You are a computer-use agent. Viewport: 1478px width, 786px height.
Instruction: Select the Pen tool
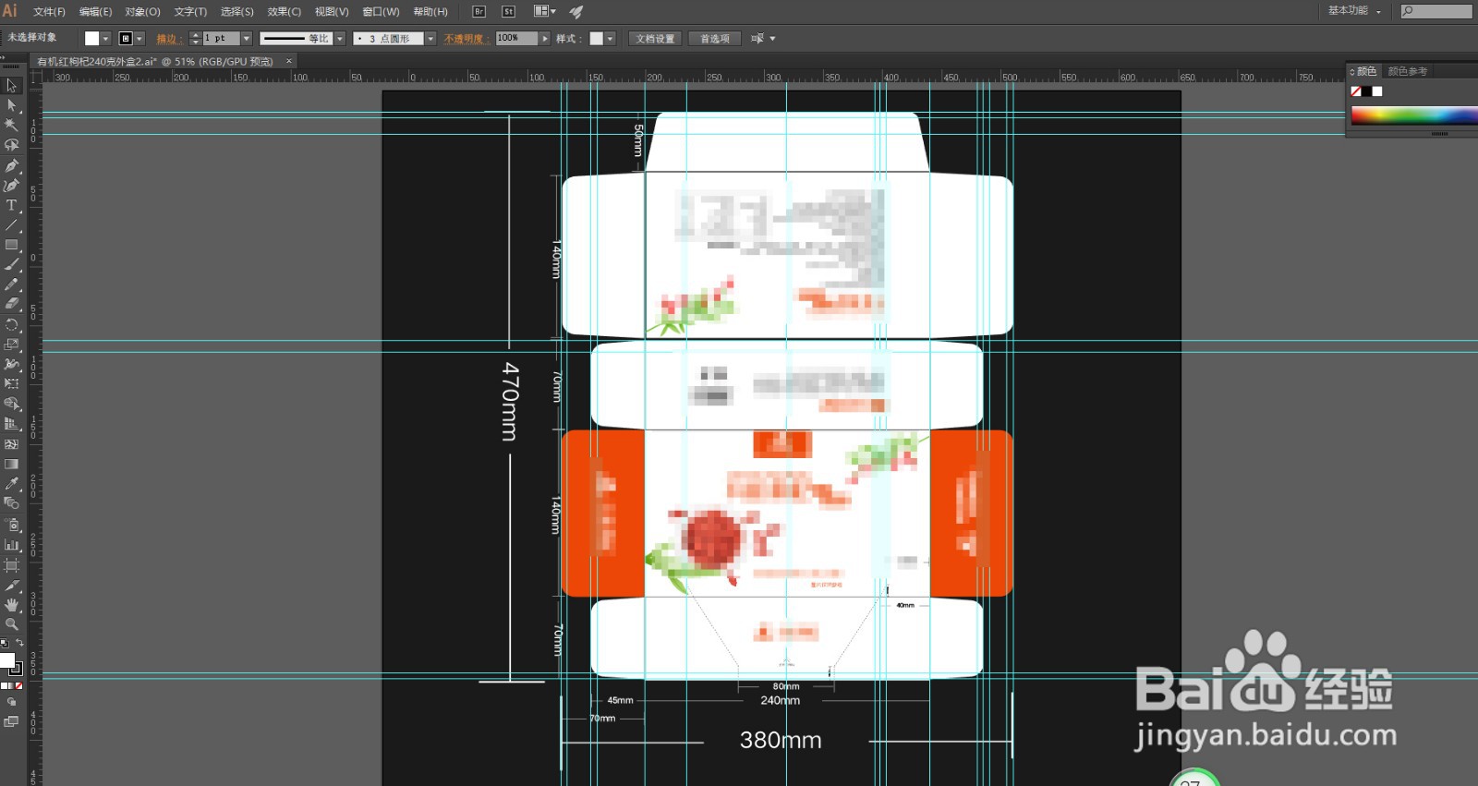pos(11,166)
